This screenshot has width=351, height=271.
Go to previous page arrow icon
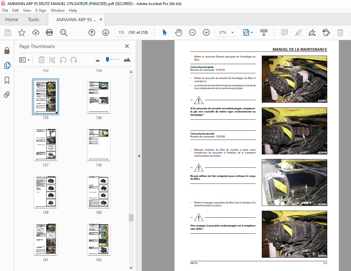click(x=92, y=33)
